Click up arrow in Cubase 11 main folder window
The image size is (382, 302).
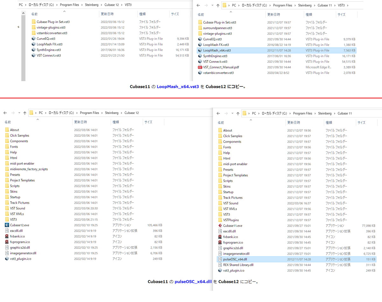(238, 113)
